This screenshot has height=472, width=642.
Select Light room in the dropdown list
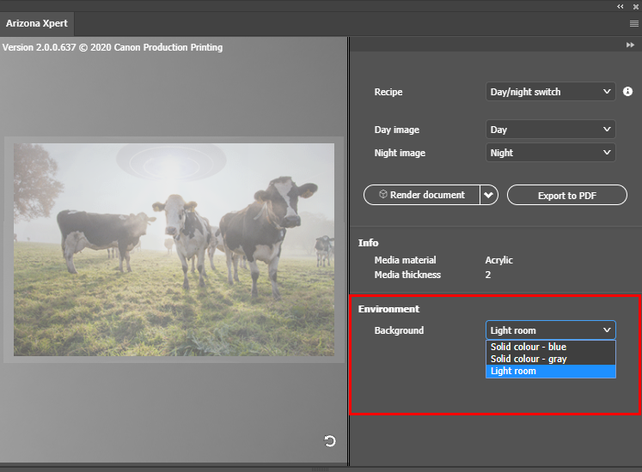550,371
